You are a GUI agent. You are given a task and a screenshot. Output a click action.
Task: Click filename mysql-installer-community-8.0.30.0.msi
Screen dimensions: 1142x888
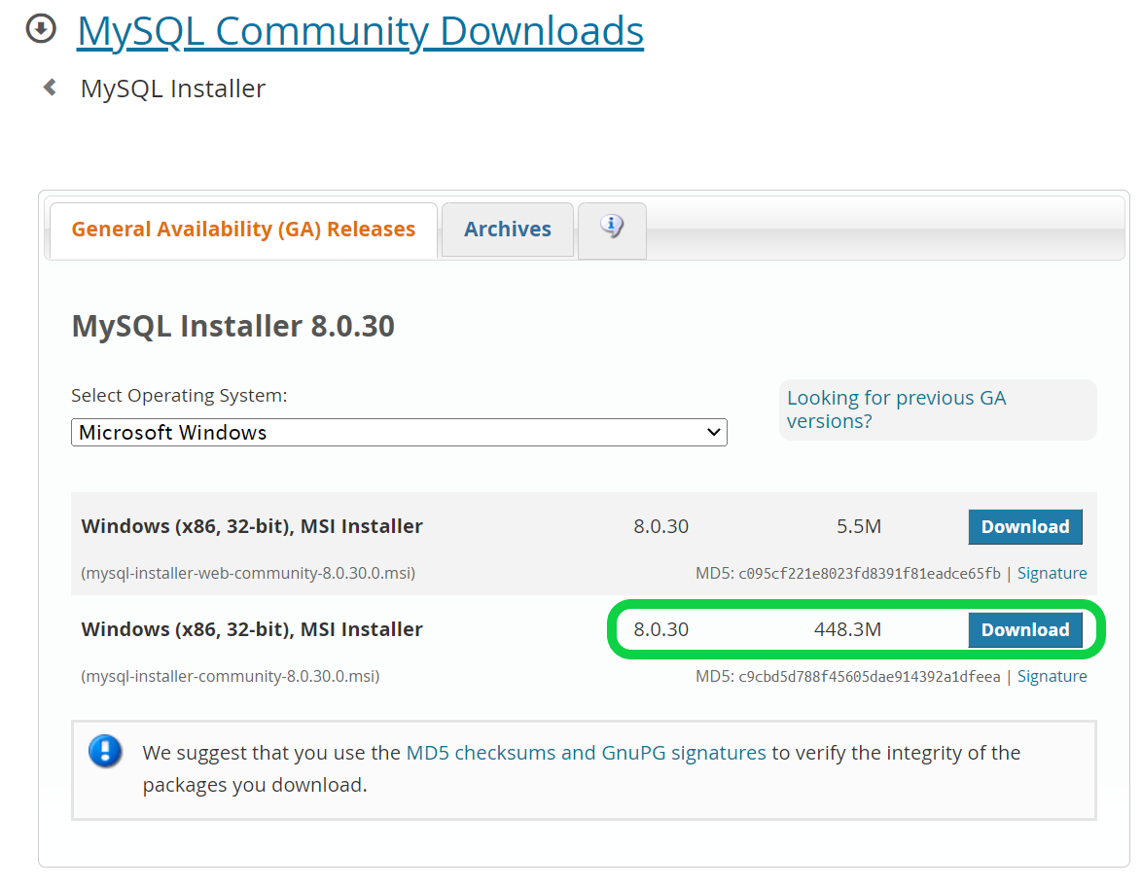click(x=231, y=677)
